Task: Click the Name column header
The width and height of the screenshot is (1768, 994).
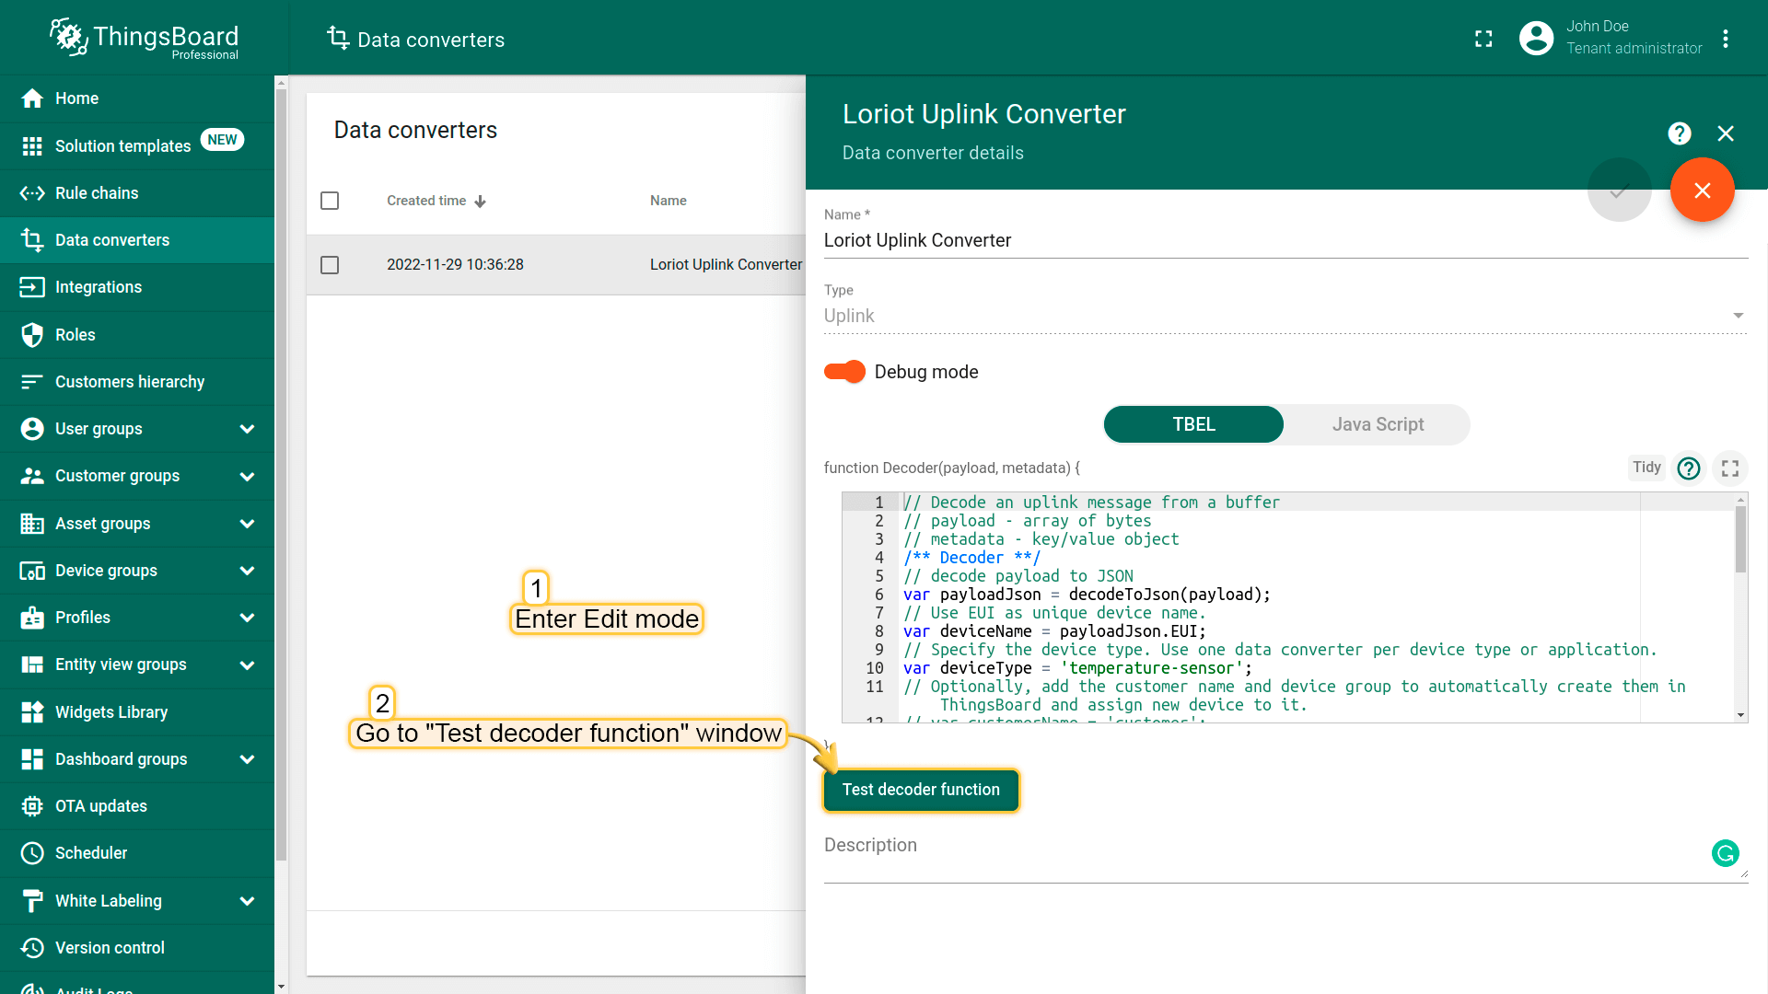Action: click(x=668, y=201)
